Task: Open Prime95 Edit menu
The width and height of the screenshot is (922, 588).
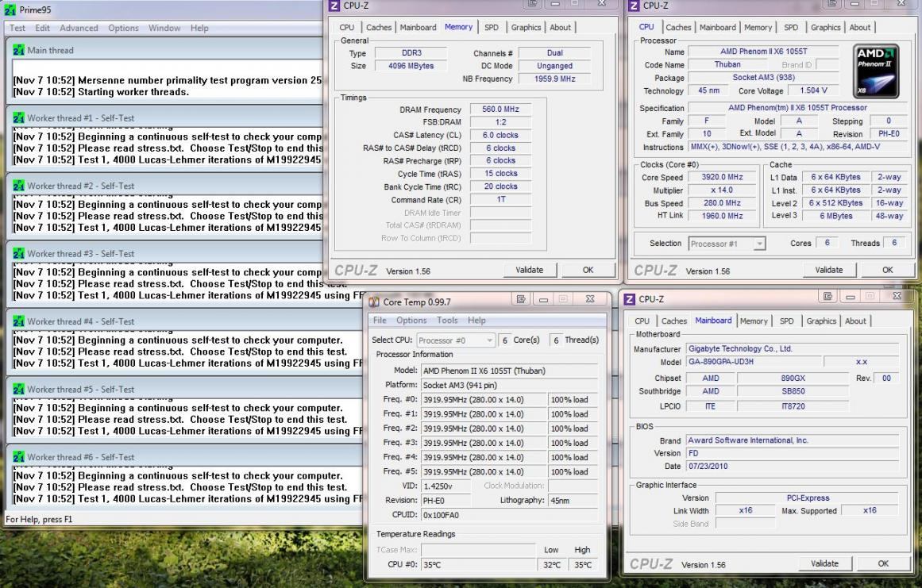Action: coord(42,28)
